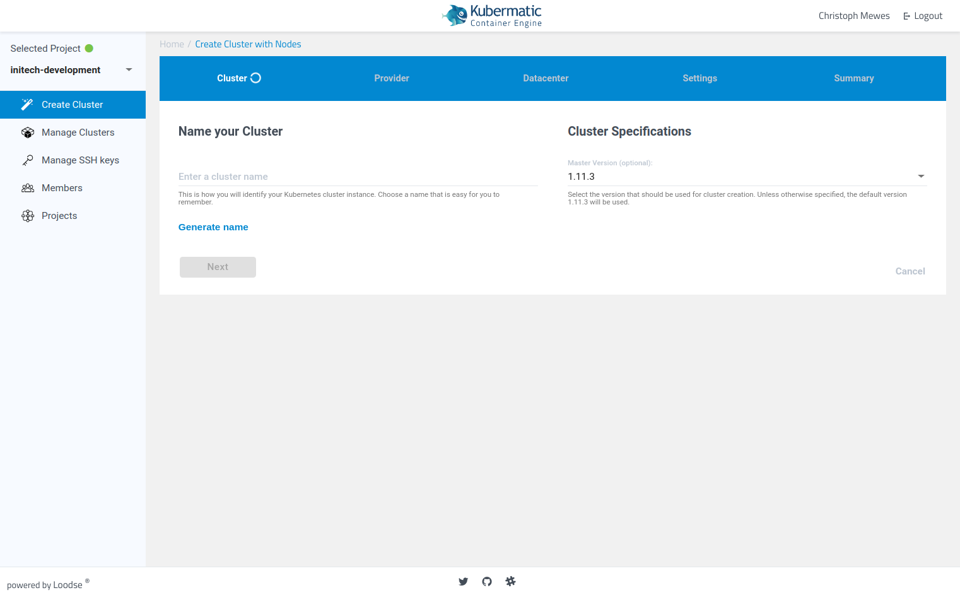Click the Create Cluster magic wand icon
The height and width of the screenshot is (595, 960).
27,105
